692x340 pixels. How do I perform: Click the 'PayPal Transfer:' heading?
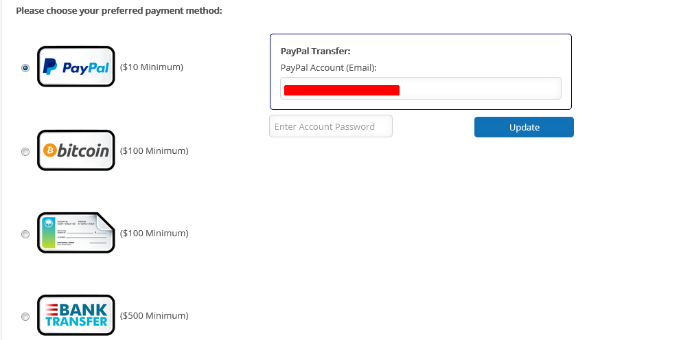coord(316,51)
